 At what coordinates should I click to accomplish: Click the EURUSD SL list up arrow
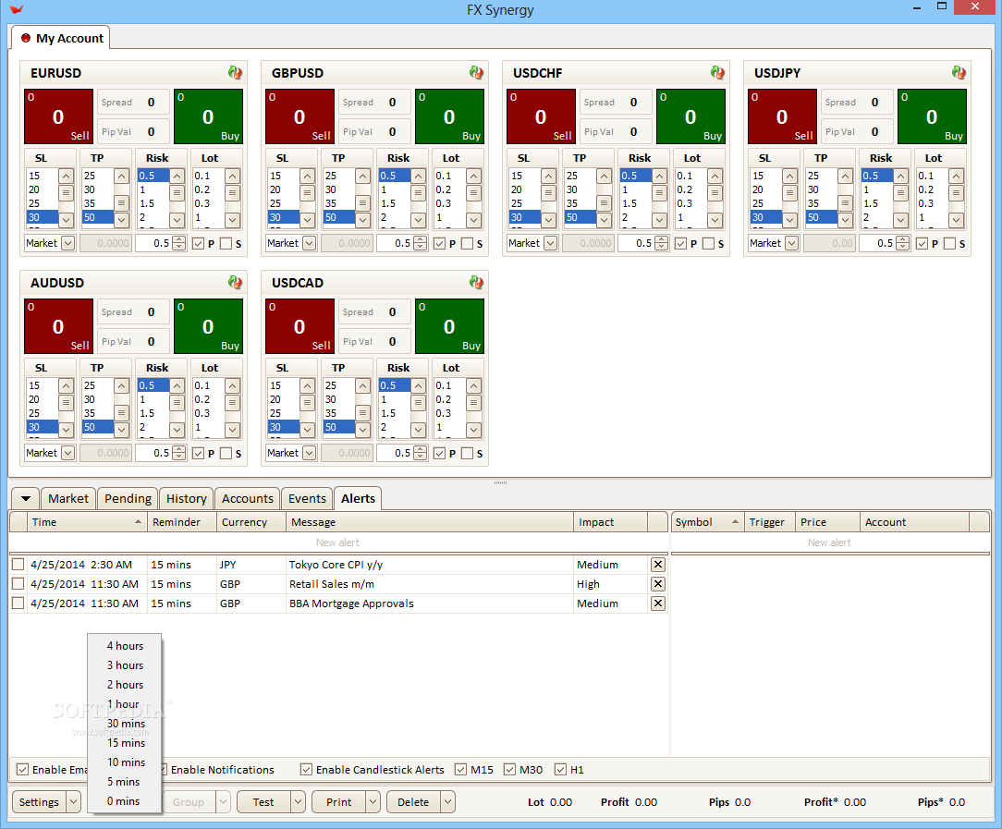pos(67,176)
